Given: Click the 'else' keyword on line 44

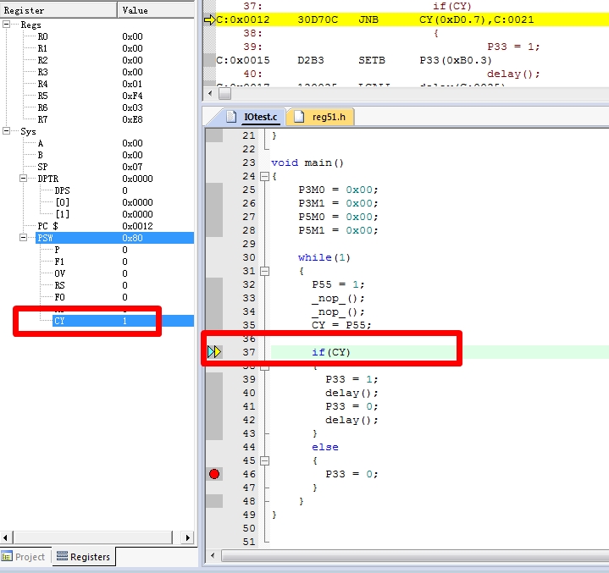Looking at the screenshot, I should point(325,447).
